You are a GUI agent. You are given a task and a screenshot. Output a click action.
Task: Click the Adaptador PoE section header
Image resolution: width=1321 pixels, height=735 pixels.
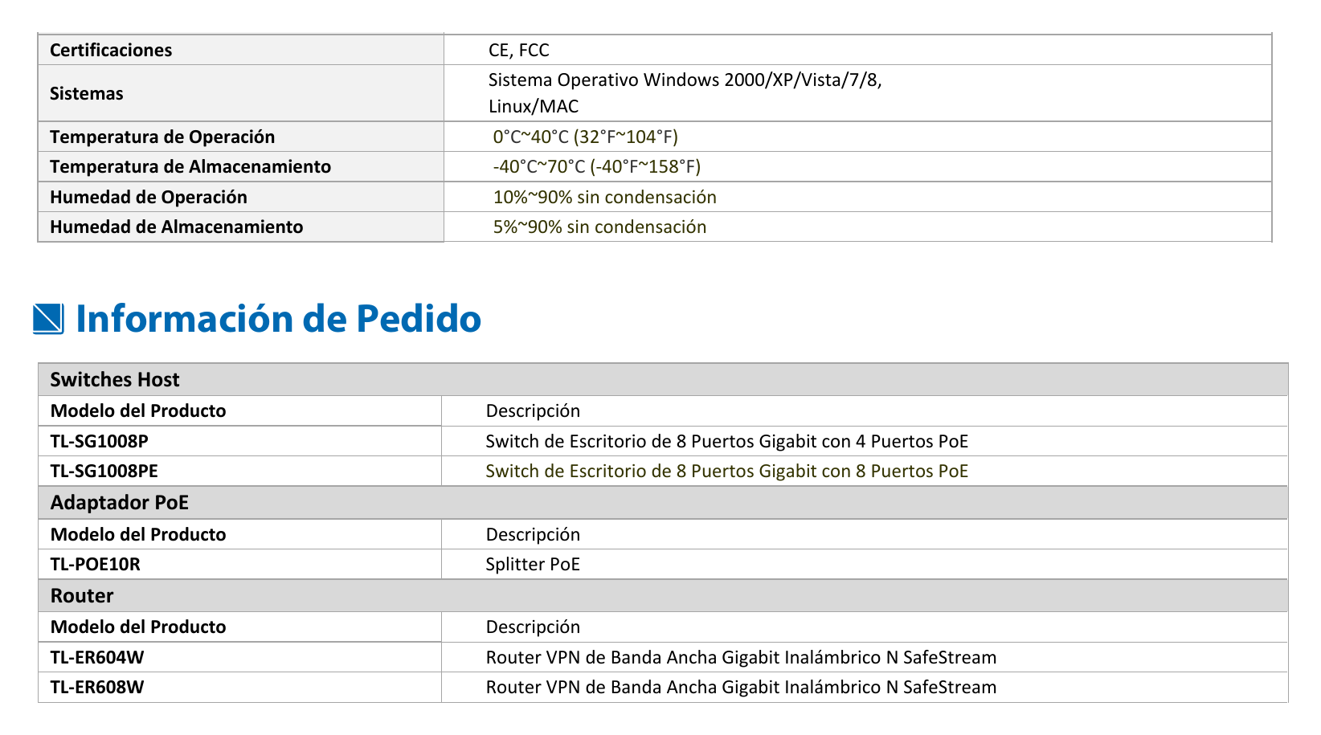point(663,503)
